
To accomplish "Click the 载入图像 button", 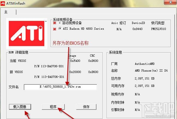I will (x=20, y=107).
